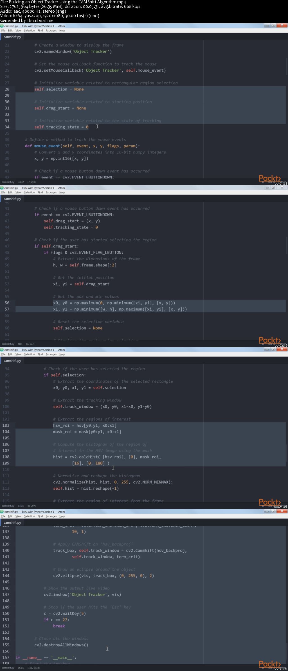Click Atom logo icon in 00:02:16 title bar

click(x=2, y=188)
